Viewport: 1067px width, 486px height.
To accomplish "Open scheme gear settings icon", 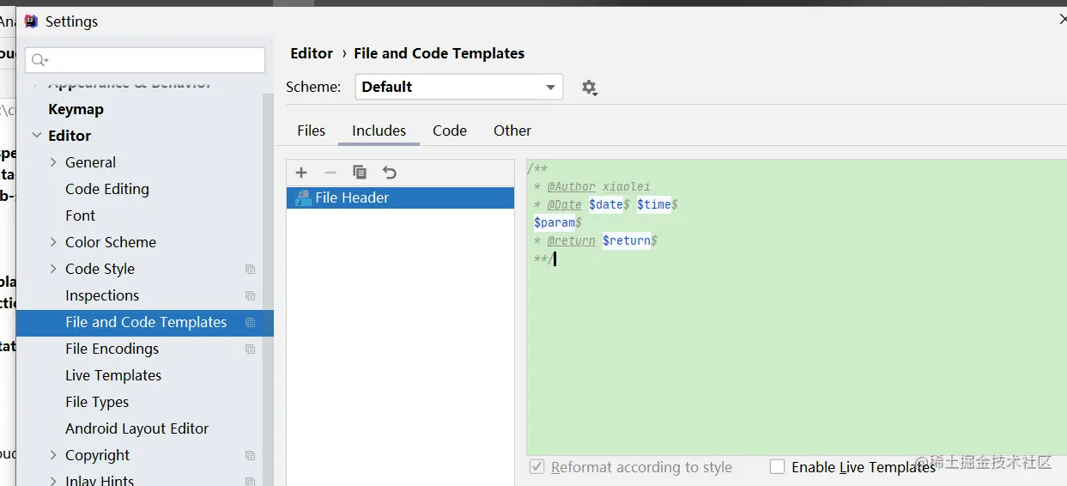I will 589,88.
